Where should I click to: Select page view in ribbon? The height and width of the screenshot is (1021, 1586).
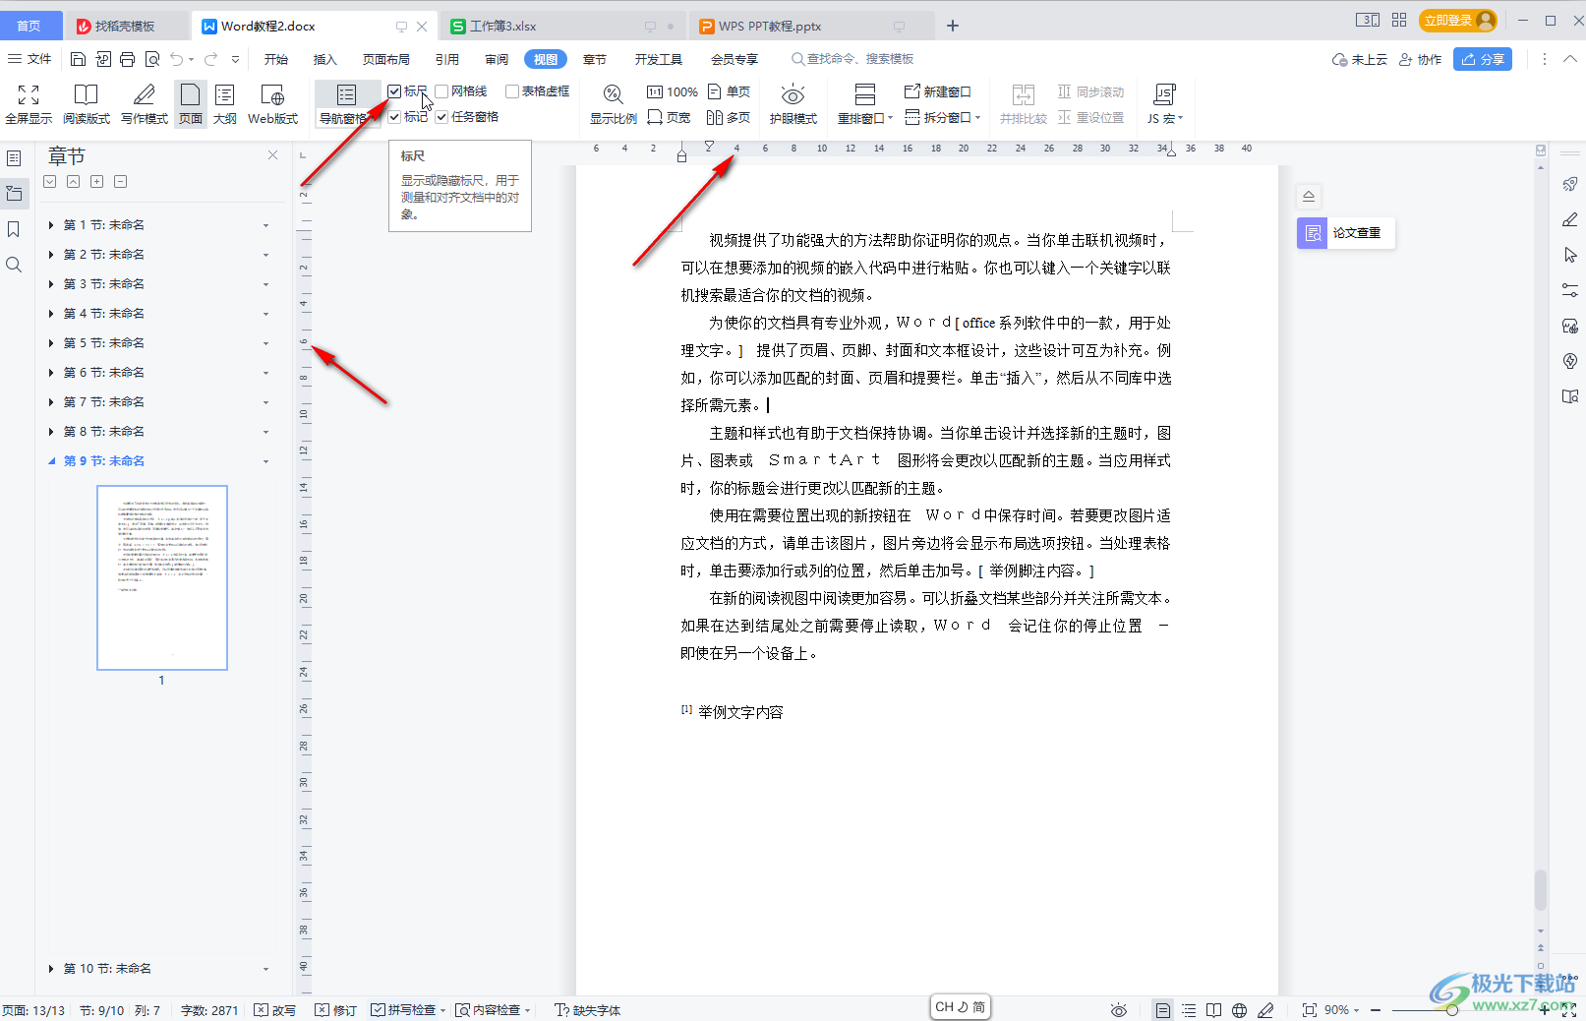[191, 104]
